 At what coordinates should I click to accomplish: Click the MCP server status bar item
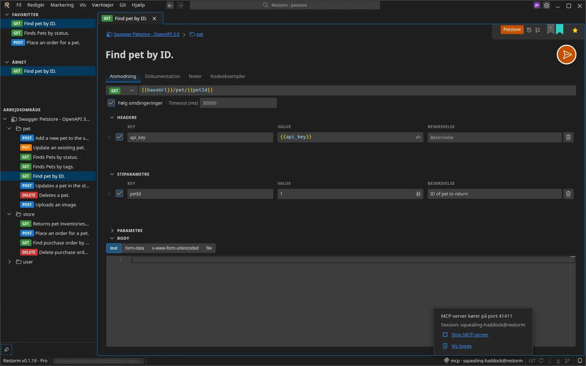click(x=483, y=361)
